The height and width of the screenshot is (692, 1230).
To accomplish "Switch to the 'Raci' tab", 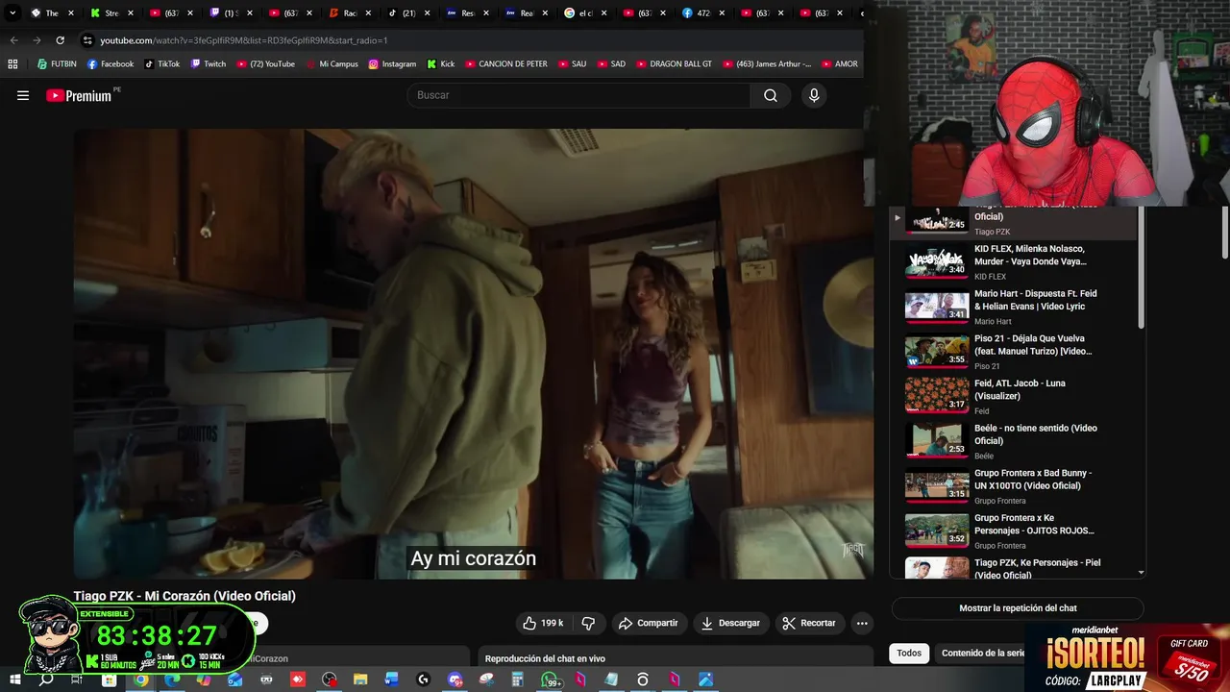I will coord(350,13).
